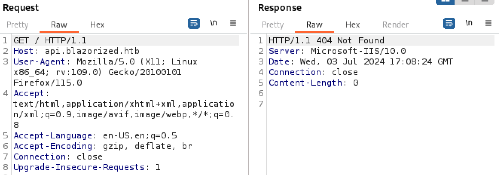The image size is (499, 175).
Task: Switch to the middle layout view icon
Action: point(465,2)
